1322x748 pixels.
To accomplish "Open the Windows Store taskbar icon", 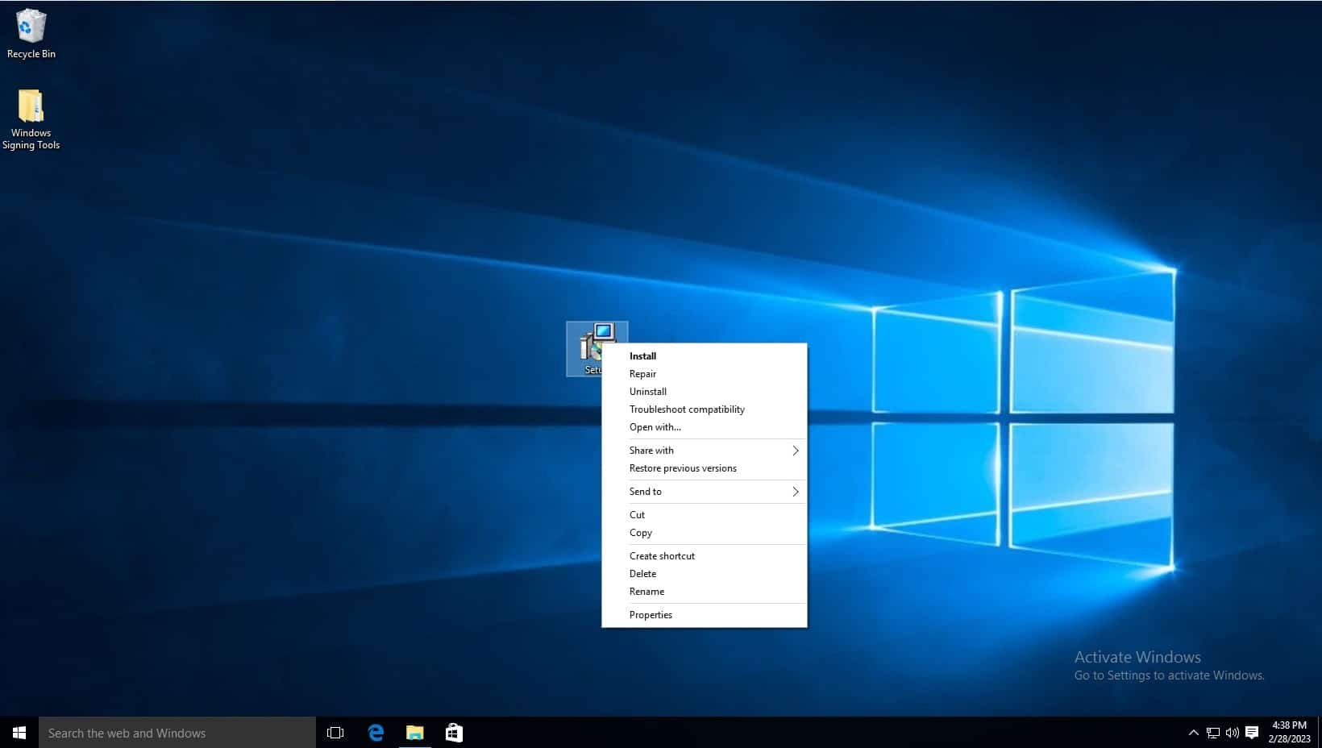I will click(454, 733).
